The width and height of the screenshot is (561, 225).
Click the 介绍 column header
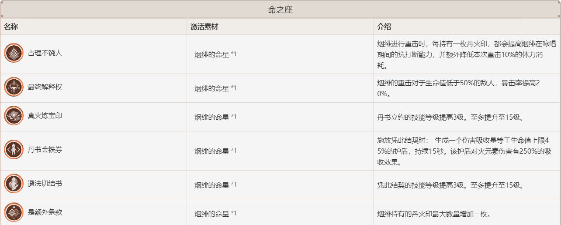[x=384, y=27]
